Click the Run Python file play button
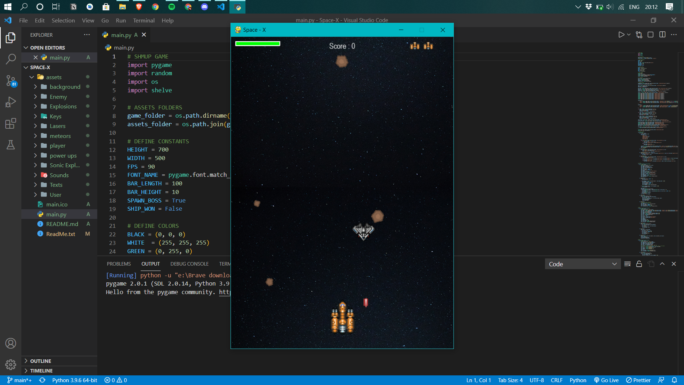This screenshot has height=385, width=684. coord(621,35)
